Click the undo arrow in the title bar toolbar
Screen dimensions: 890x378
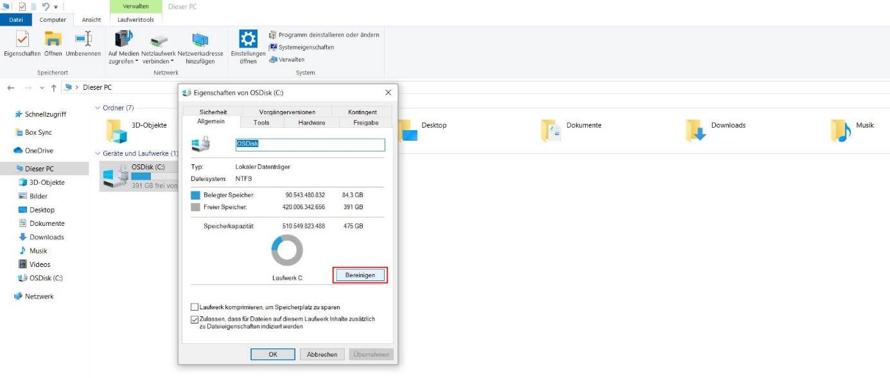coord(46,6)
